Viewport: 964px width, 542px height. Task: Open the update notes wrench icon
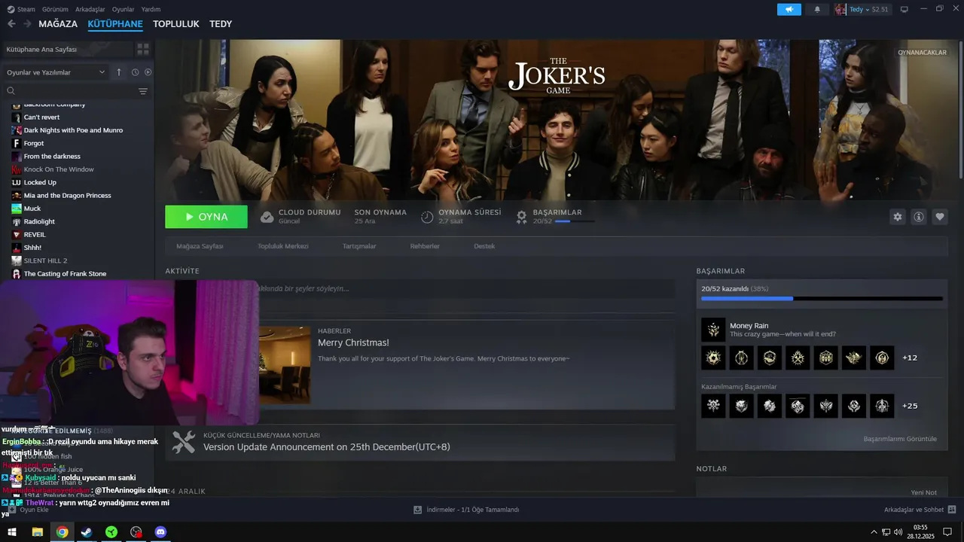click(x=184, y=442)
